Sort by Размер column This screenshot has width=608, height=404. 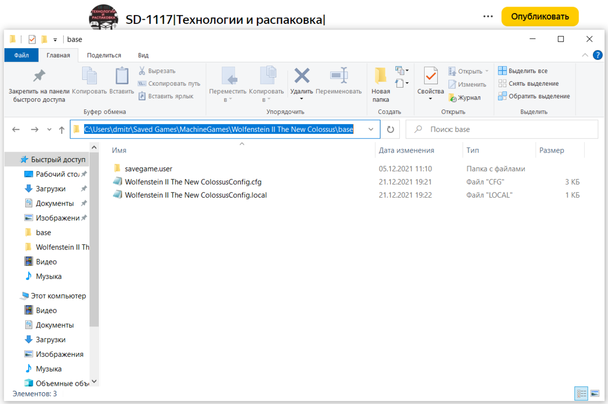[x=552, y=151]
